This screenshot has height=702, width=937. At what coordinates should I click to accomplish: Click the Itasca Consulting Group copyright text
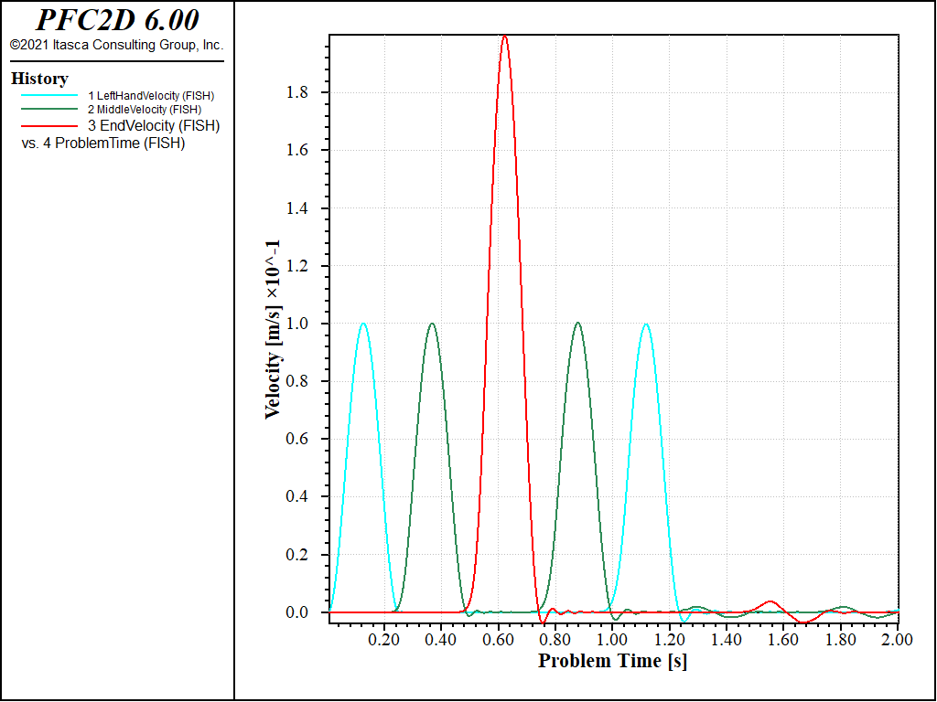tap(116, 45)
